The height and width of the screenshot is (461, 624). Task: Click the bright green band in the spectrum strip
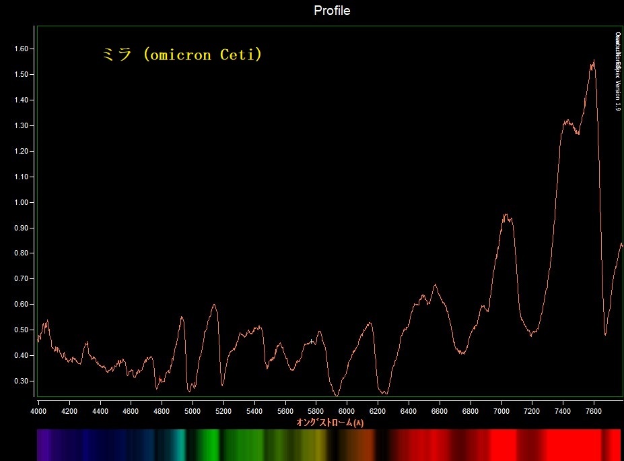pos(209,445)
